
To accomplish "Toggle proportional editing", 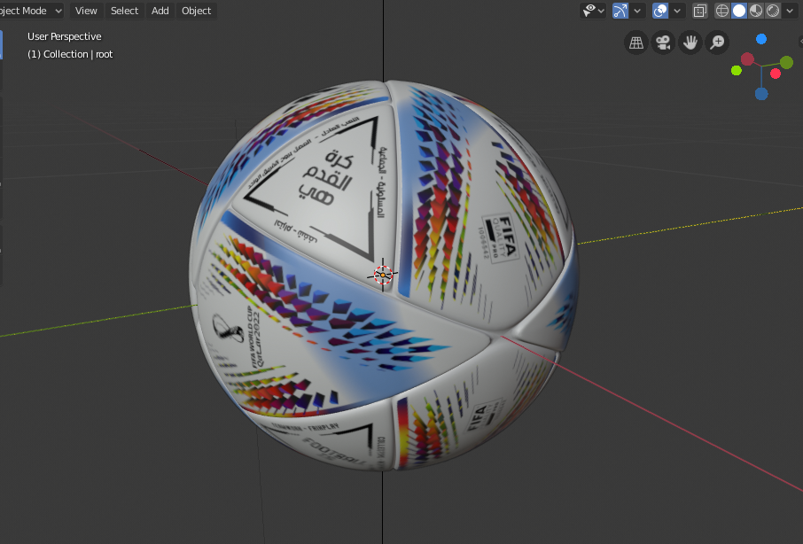I will click(x=660, y=11).
